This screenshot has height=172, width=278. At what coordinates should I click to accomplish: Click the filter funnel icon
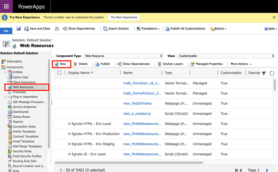[x=264, y=73]
